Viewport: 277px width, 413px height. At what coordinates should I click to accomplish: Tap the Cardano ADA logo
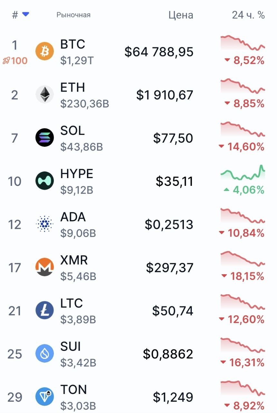[x=44, y=224]
